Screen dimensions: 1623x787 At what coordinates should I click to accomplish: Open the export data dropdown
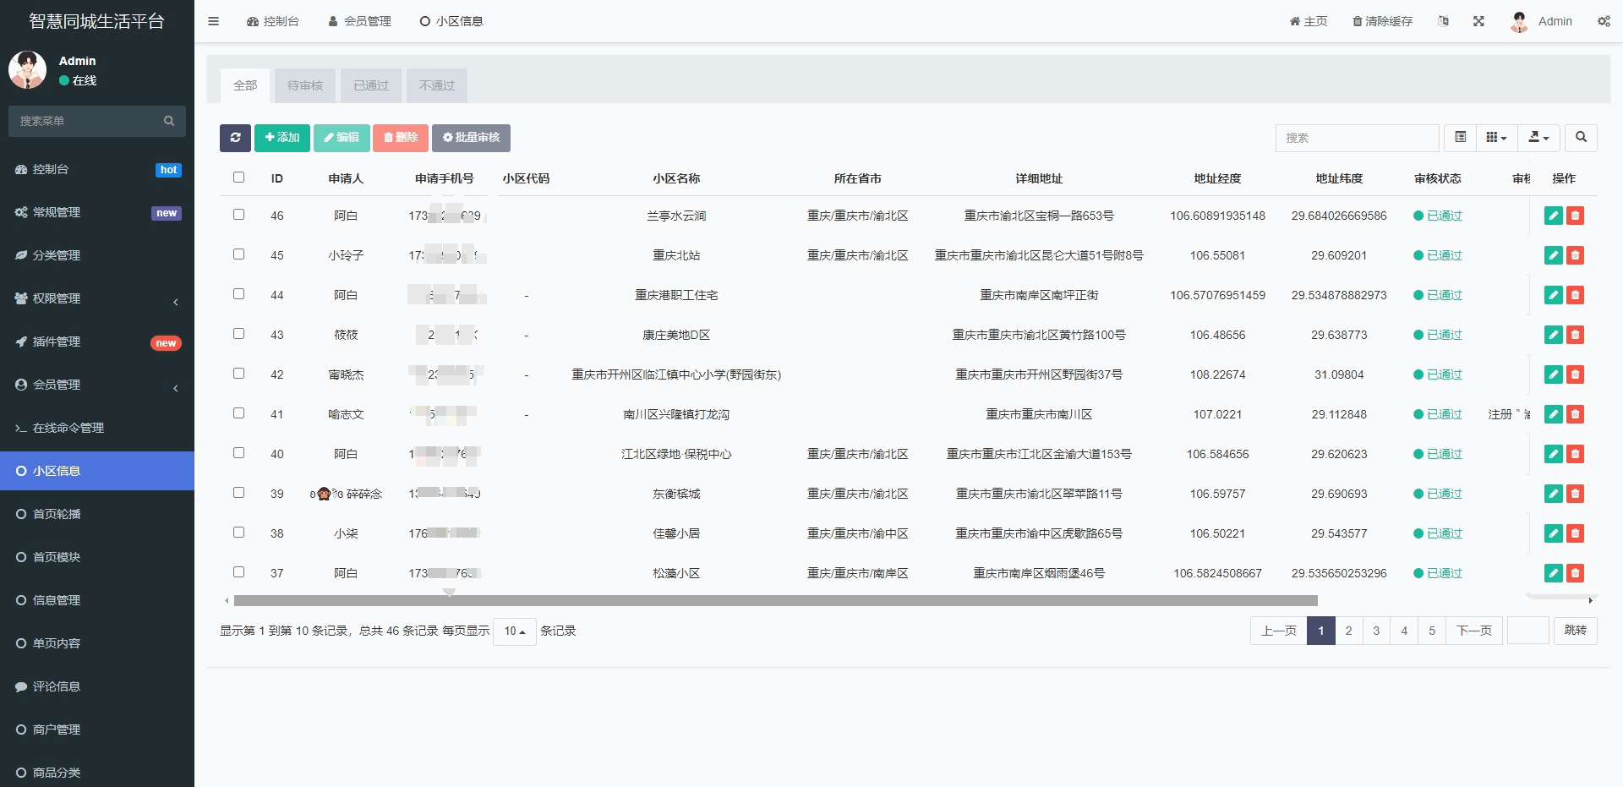coord(1538,138)
